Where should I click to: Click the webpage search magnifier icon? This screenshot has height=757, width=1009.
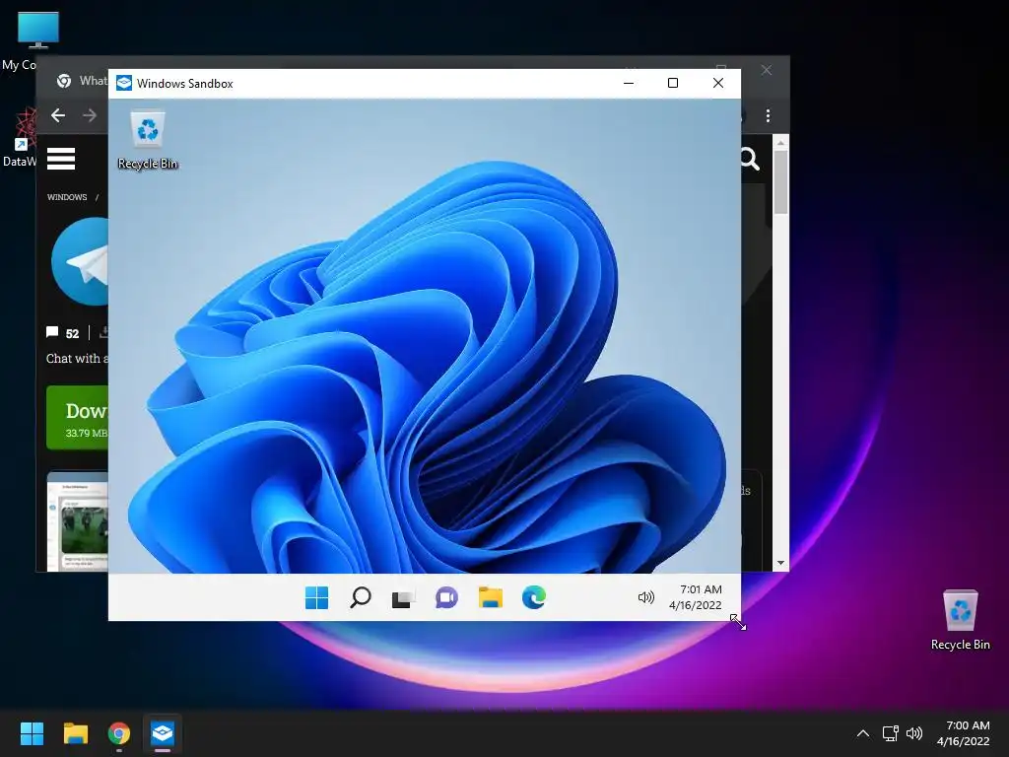tap(750, 159)
